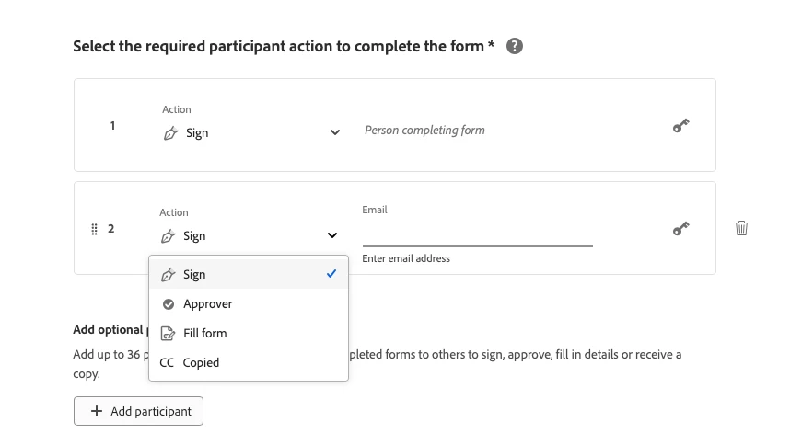Click the blue checkmark next to Sign
Viewport: 802px width, 445px height.
click(331, 274)
